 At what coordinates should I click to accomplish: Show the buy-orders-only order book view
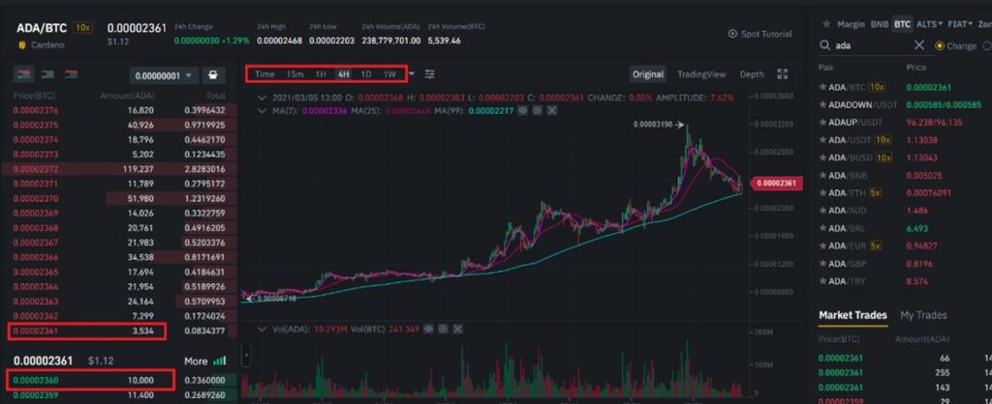[x=47, y=74]
